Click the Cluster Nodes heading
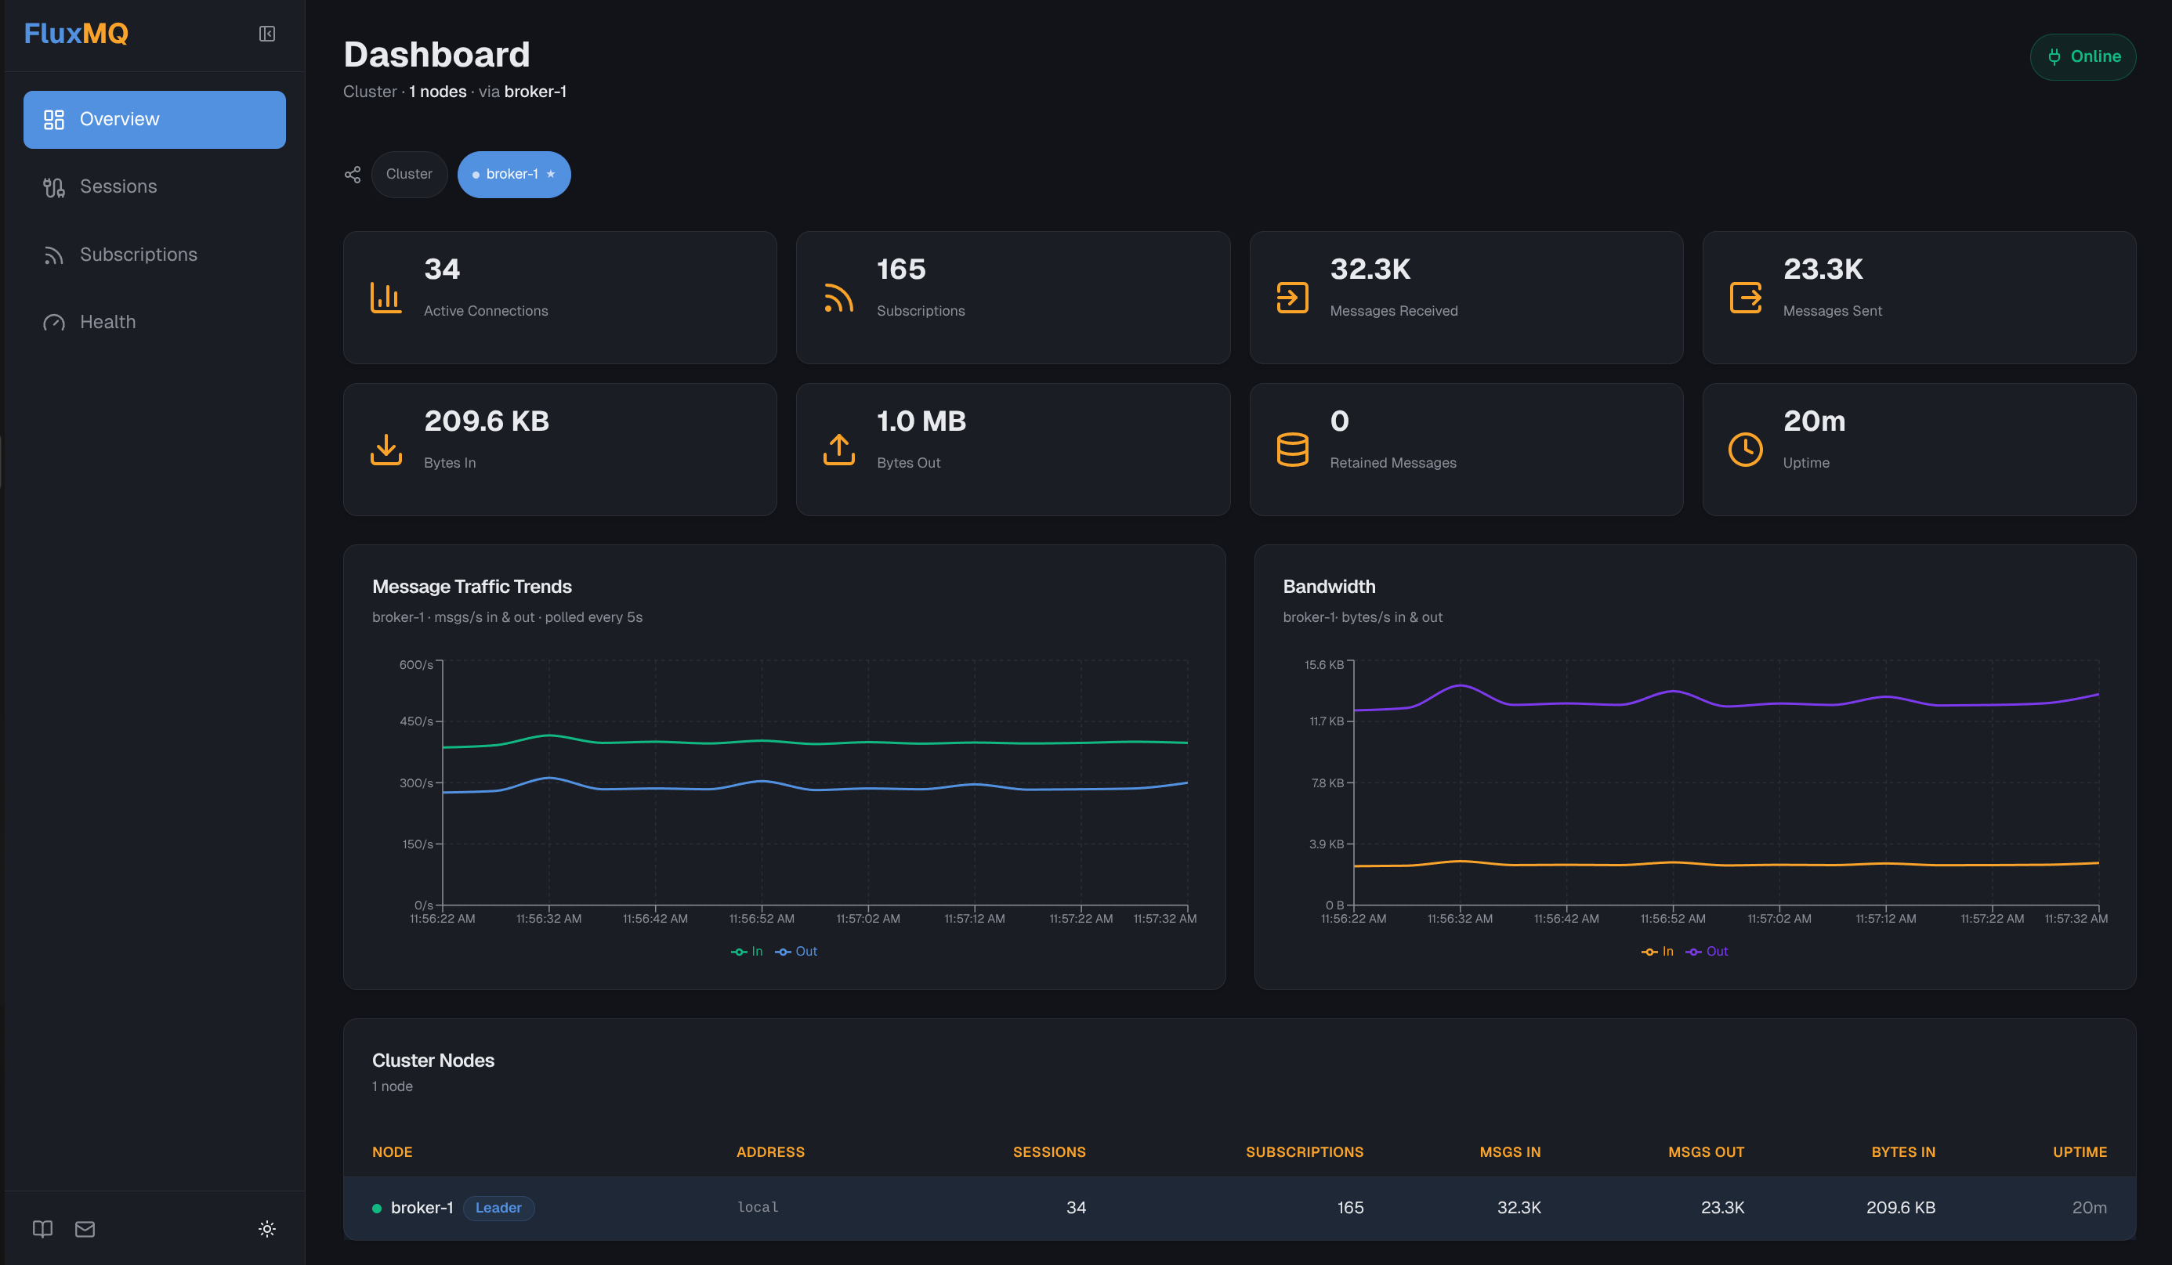The height and width of the screenshot is (1265, 2172). pos(433,1061)
